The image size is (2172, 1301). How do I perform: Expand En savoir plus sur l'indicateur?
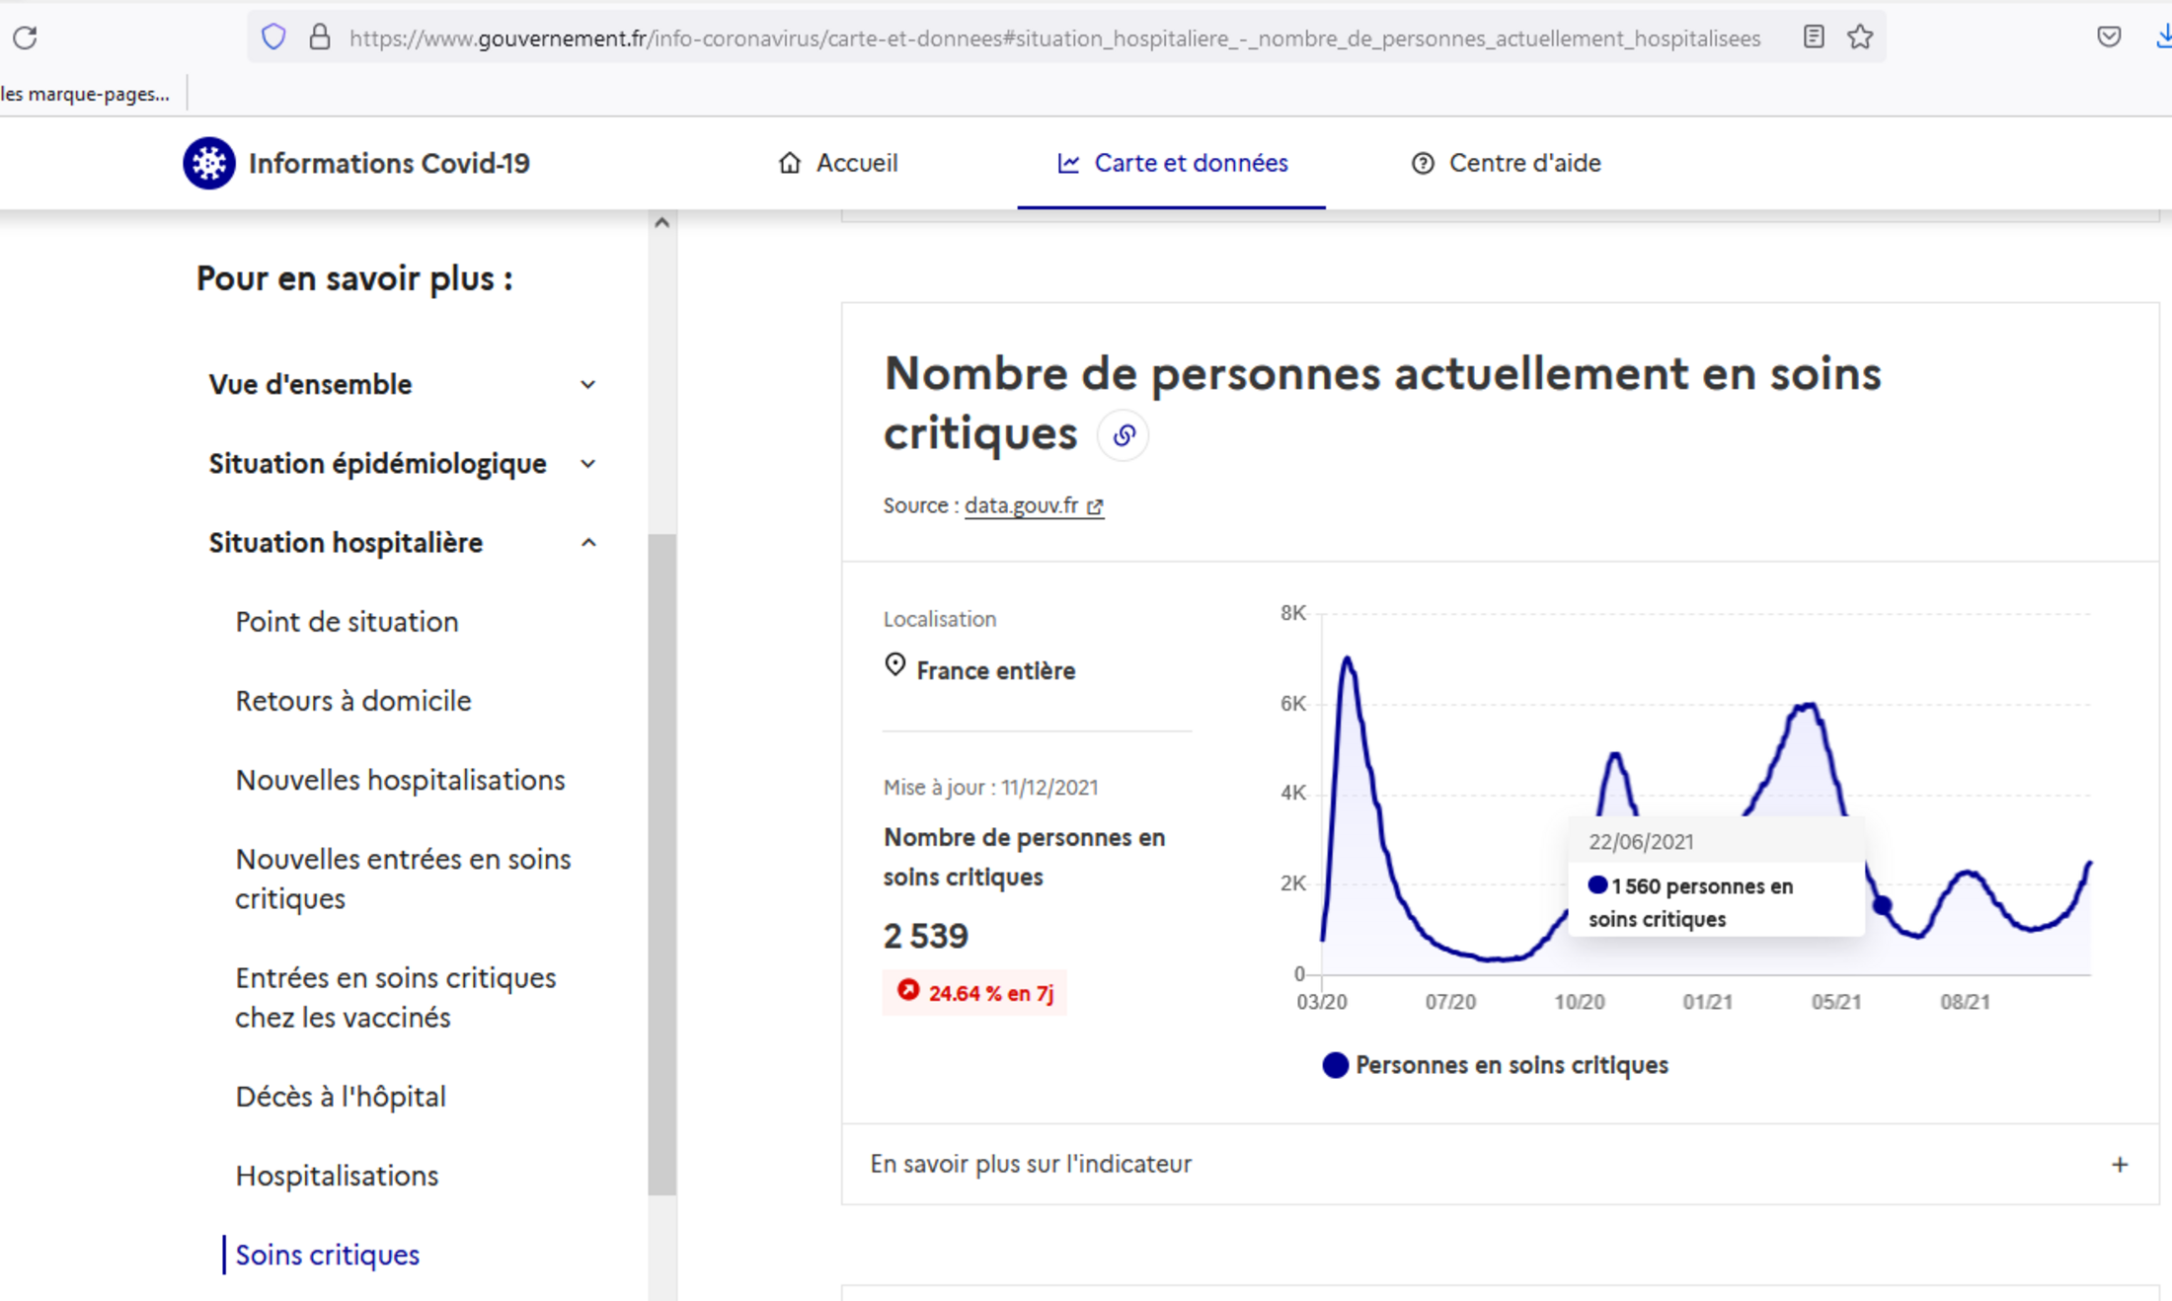point(2119,1165)
